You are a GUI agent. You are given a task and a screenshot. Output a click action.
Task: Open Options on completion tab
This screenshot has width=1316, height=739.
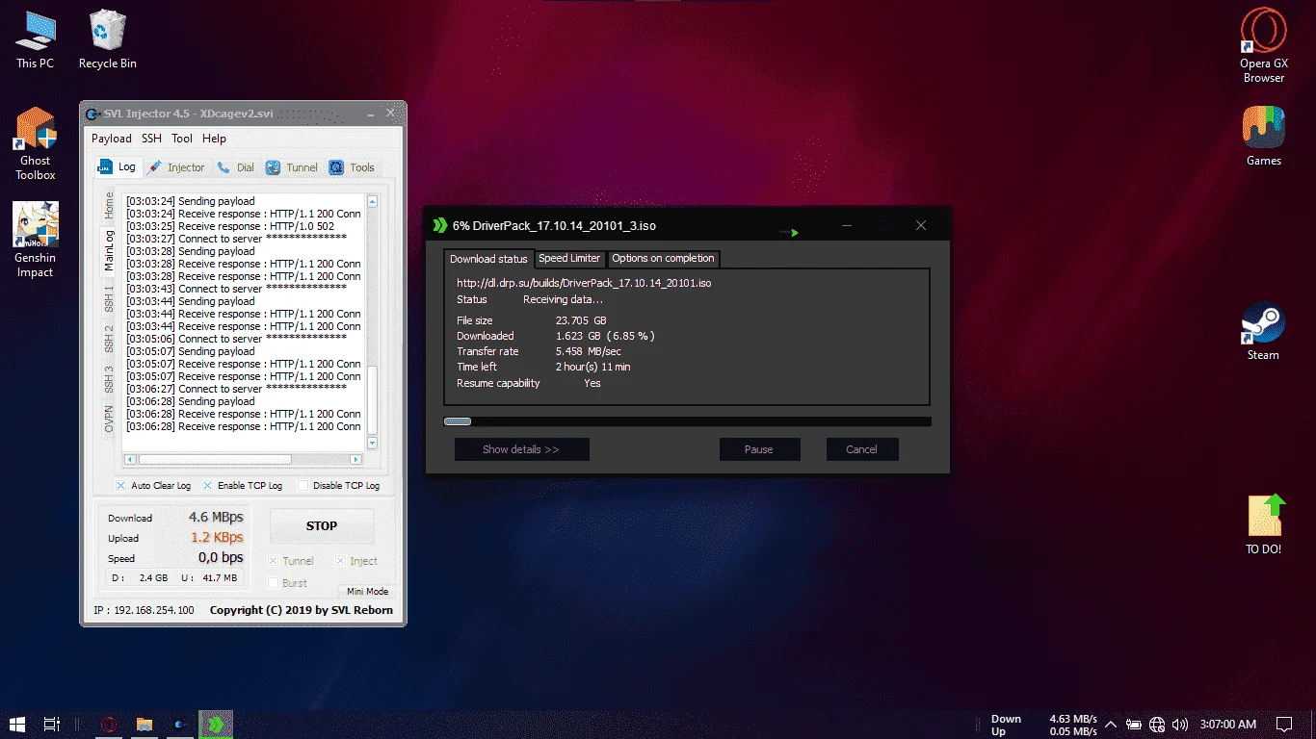pyautogui.click(x=663, y=259)
